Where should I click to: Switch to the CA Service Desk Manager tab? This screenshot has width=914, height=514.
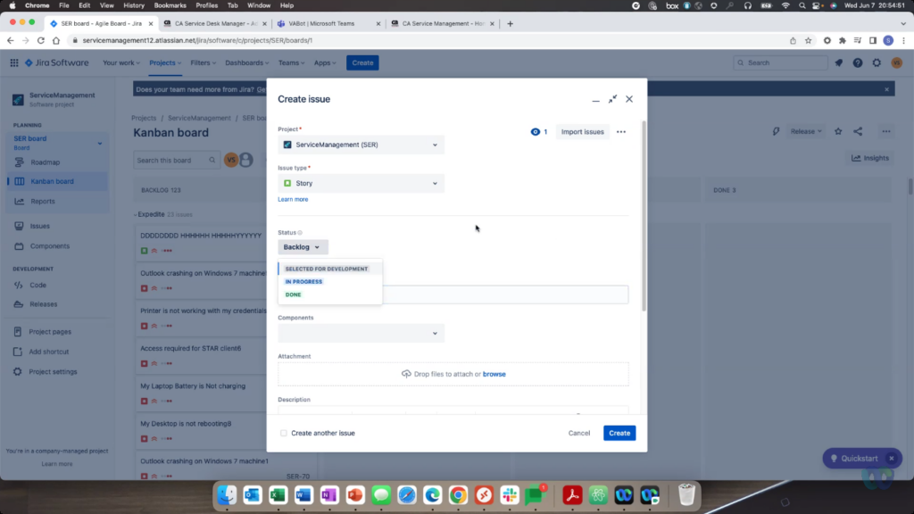click(216, 24)
